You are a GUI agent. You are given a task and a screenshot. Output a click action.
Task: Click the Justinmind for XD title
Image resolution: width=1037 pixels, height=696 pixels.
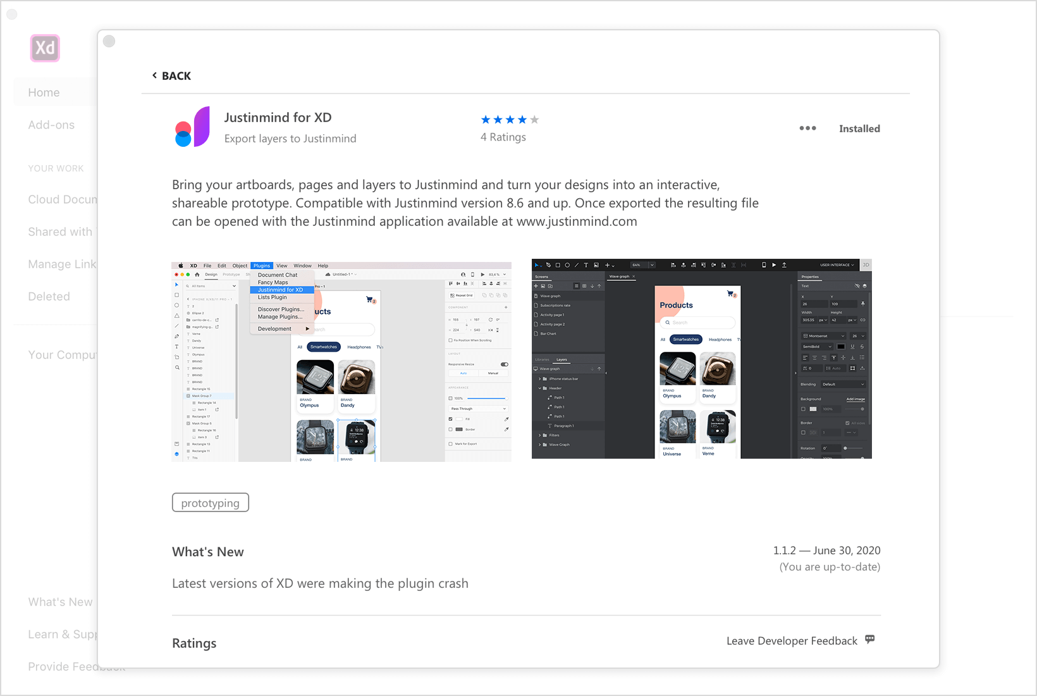(278, 118)
